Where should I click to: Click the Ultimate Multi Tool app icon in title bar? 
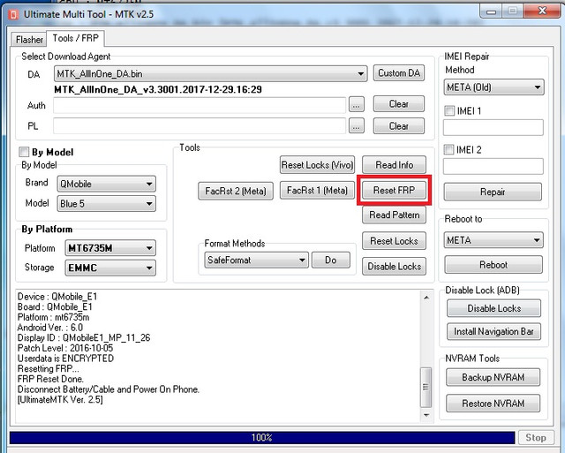[x=13, y=14]
